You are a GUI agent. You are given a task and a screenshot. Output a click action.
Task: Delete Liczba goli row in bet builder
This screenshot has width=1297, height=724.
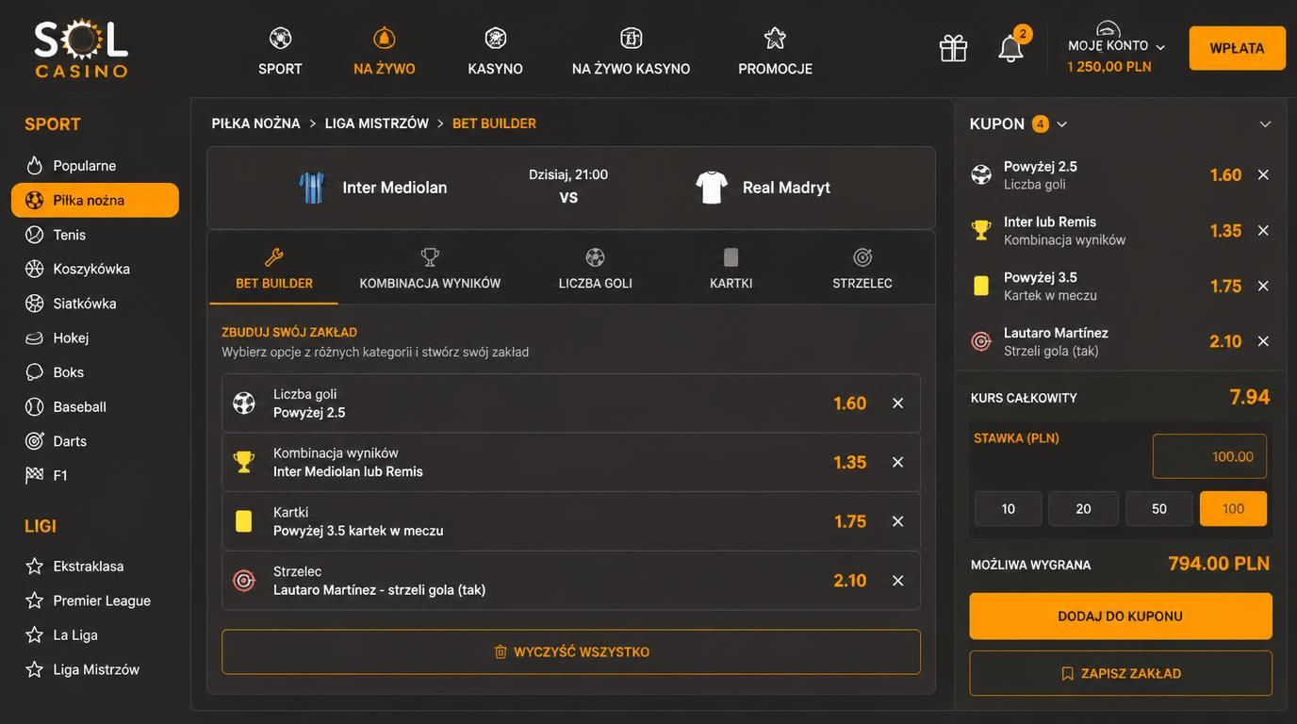(x=897, y=403)
